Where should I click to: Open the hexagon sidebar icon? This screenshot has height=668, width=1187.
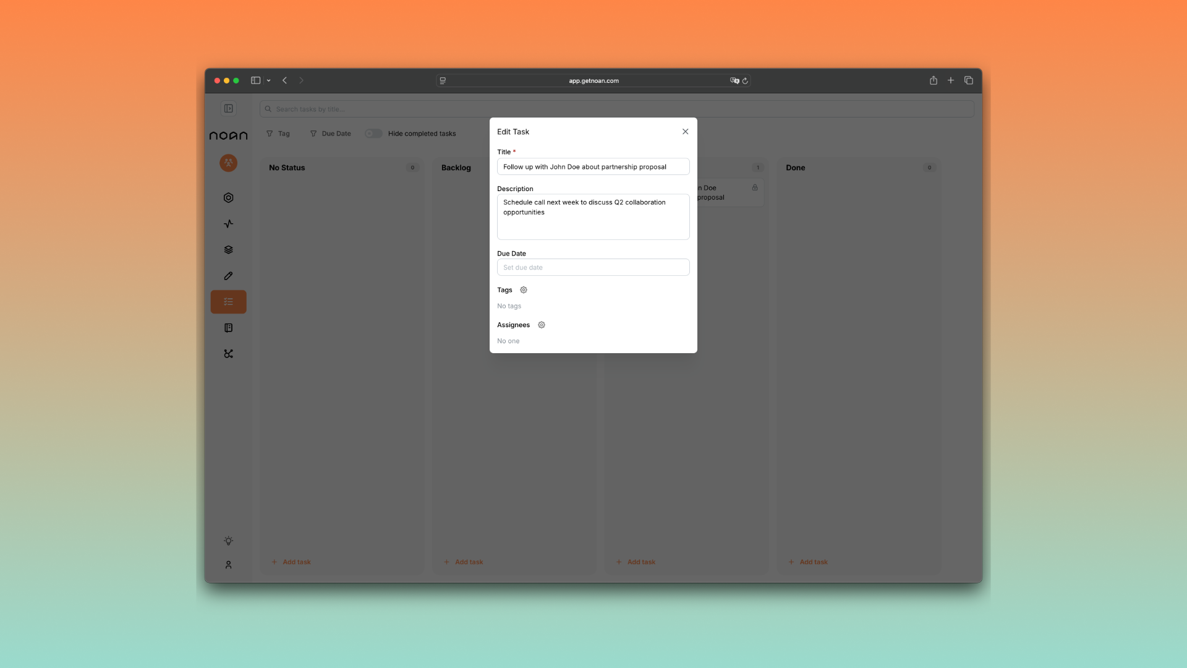(x=228, y=198)
